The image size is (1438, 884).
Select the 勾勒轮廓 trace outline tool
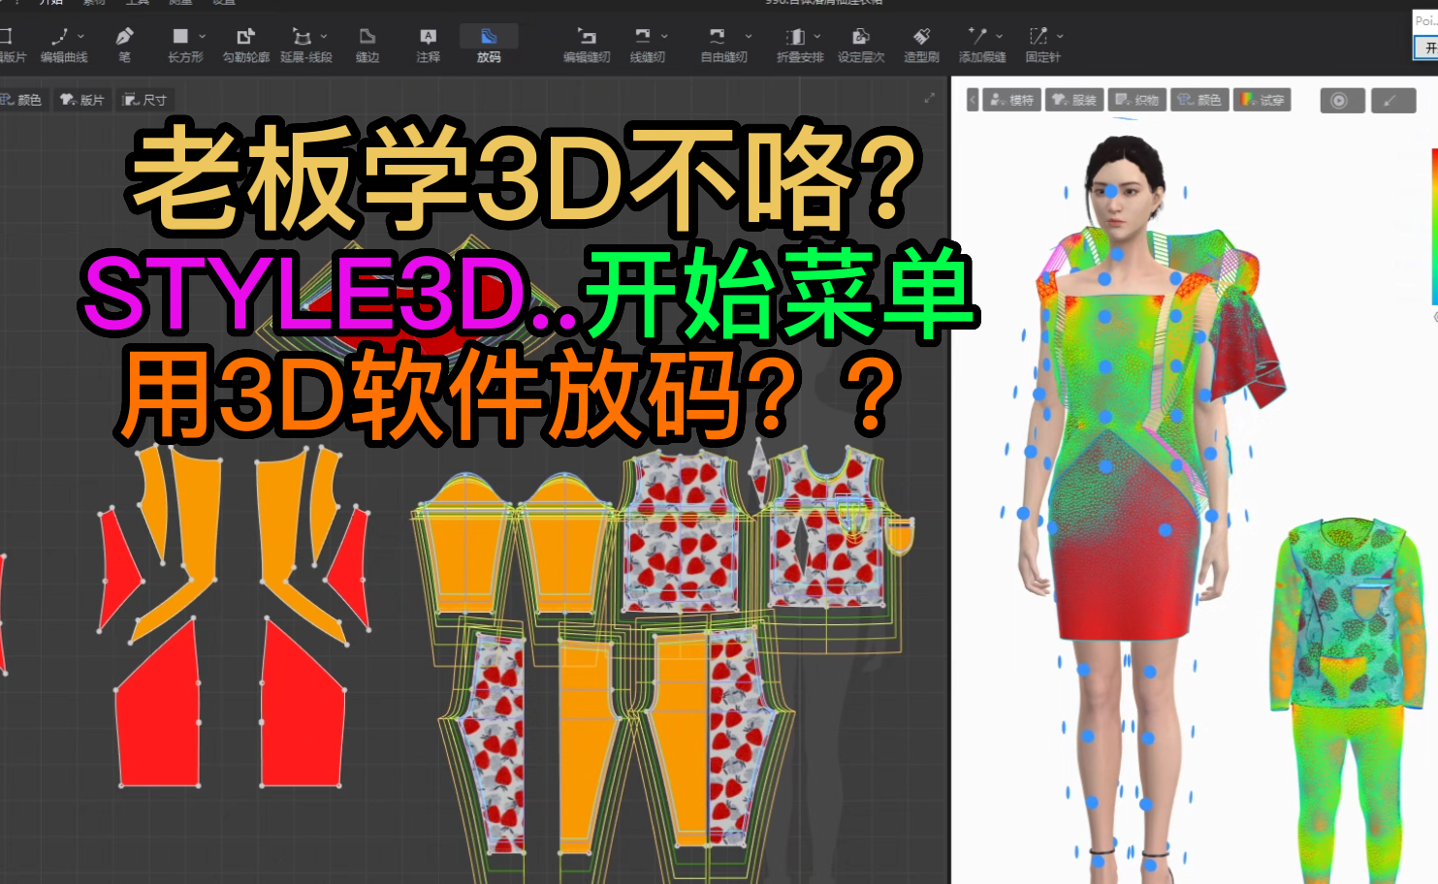click(x=245, y=46)
